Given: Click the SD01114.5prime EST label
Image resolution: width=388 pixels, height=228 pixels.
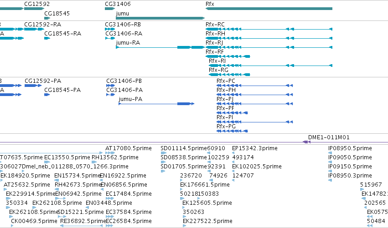Looking at the screenshot, I should pyautogui.click(x=184, y=148).
